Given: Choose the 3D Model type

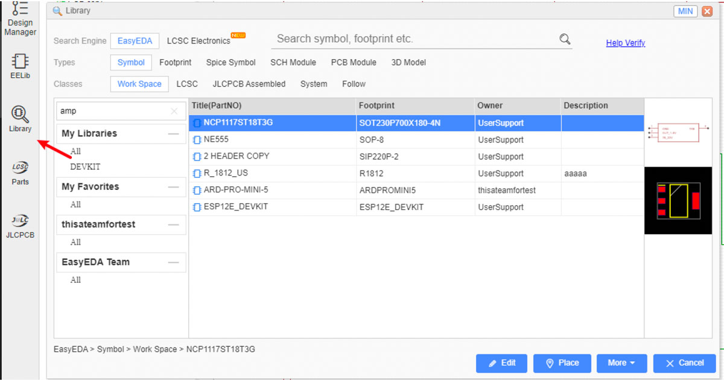Looking at the screenshot, I should click(x=408, y=63).
